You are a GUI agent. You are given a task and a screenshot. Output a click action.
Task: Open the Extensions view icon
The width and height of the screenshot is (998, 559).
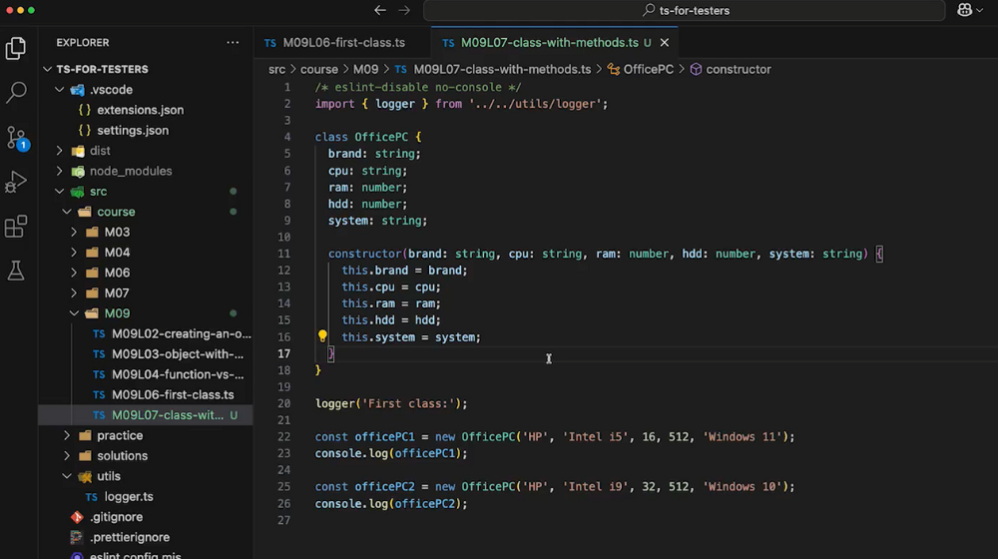pos(16,226)
